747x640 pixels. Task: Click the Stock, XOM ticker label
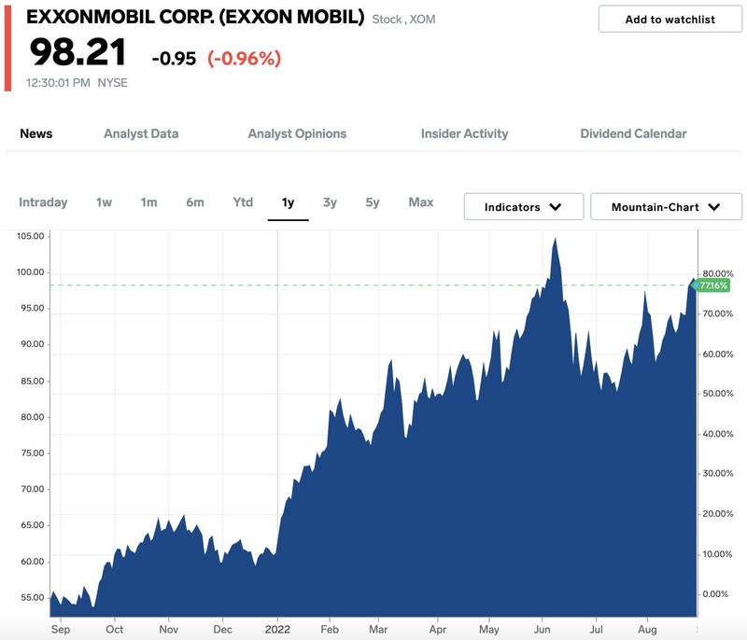pyautogui.click(x=403, y=20)
